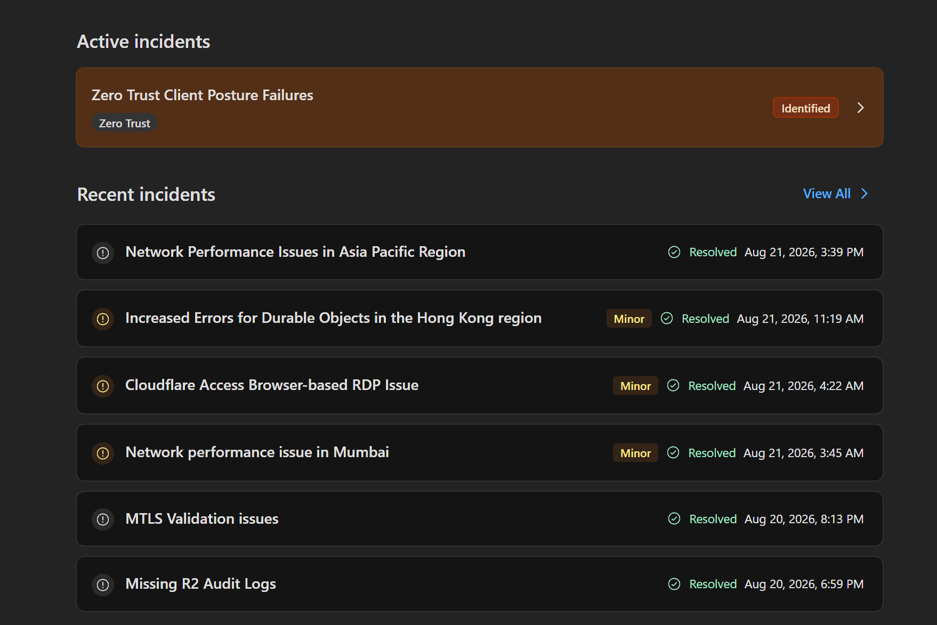Screen dimensions: 937x625
Task: Click the Identified status badge
Action: pyautogui.click(x=805, y=108)
